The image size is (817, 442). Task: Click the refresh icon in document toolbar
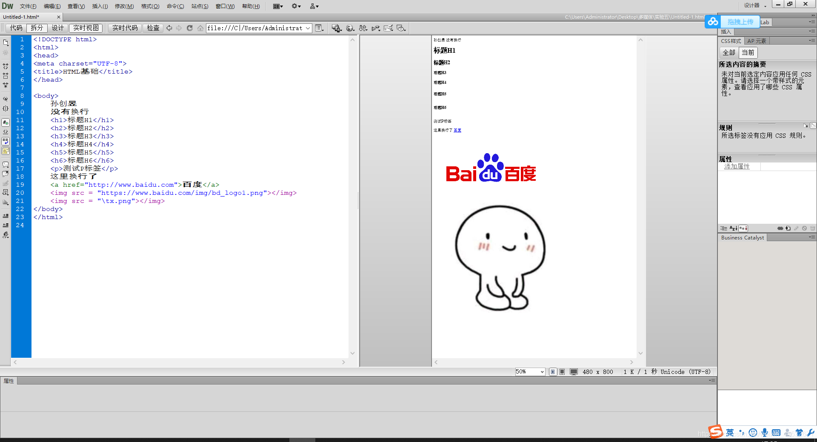190,28
